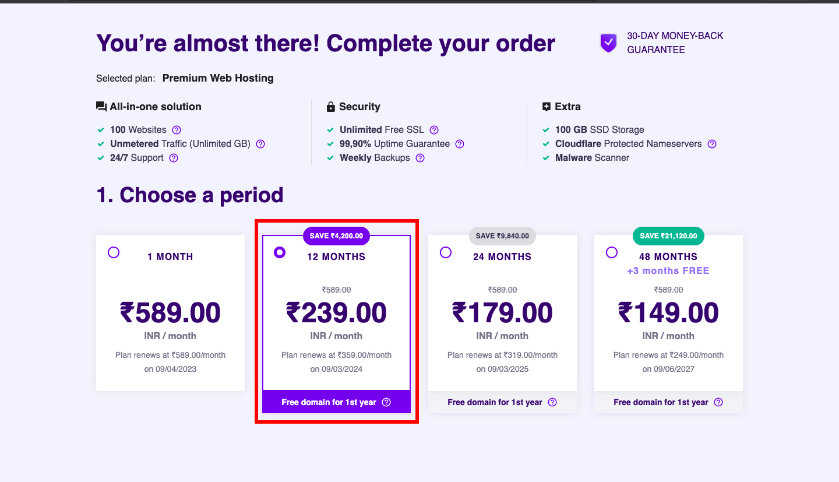The height and width of the screenshot is (482, 839).
Task: Click the SAVE ₹21,120.00 green badge
Action: pyautogui.click(x=668, y=235)
